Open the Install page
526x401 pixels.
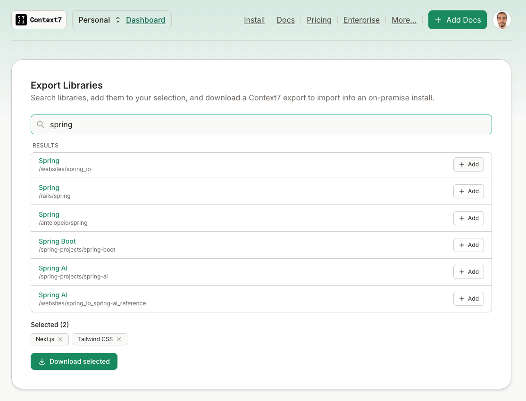tap(254, 20)
